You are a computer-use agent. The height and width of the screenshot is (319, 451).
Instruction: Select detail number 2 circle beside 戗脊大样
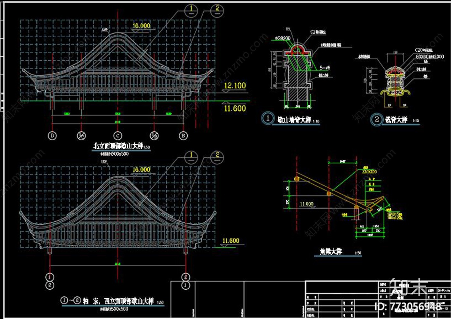[x=377, y=120]
